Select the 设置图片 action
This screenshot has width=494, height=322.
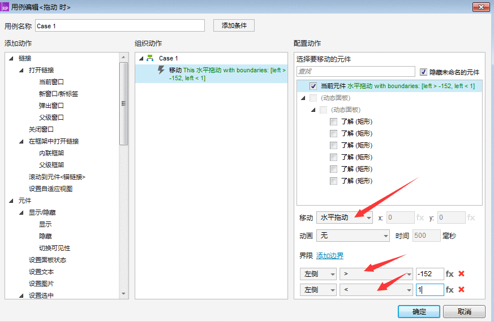(x=41, y=284)
